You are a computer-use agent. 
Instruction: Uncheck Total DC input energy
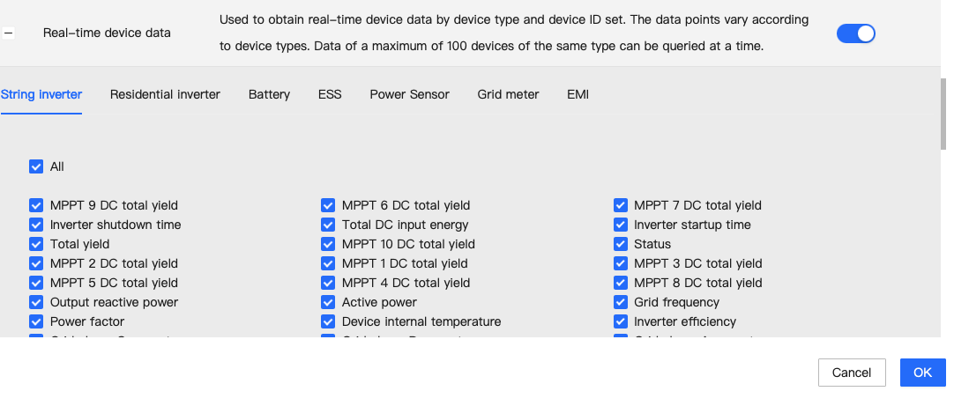point(328,225)
